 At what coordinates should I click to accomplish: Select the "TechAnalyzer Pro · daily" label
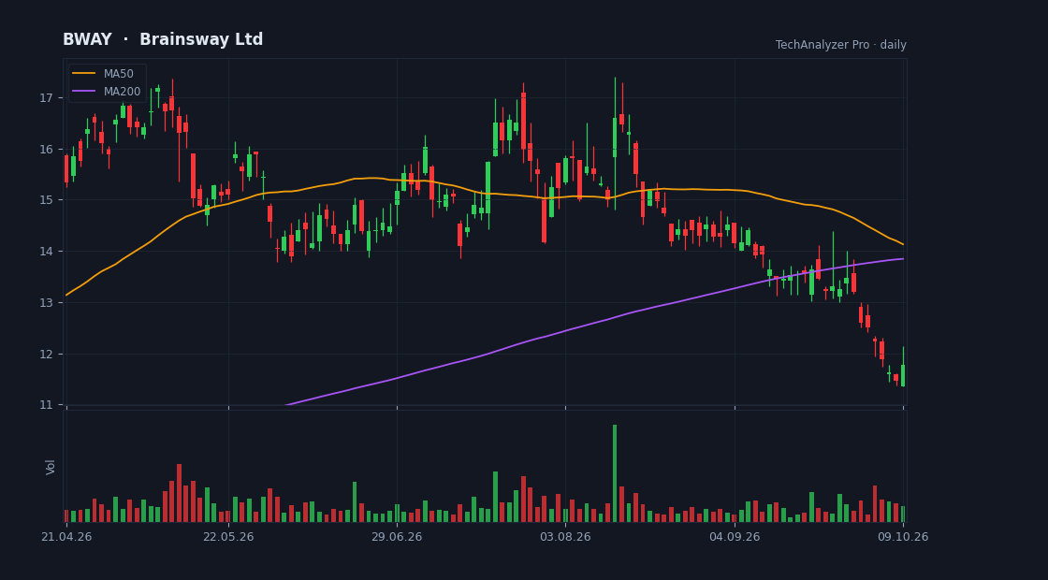click(841, 45)
